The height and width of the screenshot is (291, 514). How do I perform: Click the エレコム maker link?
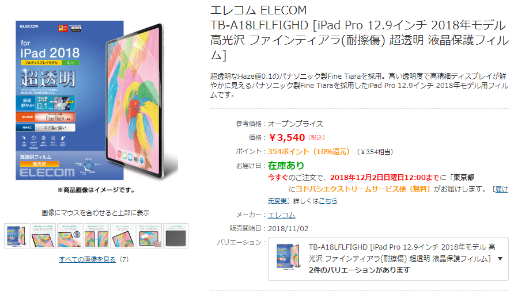point(282,215)
